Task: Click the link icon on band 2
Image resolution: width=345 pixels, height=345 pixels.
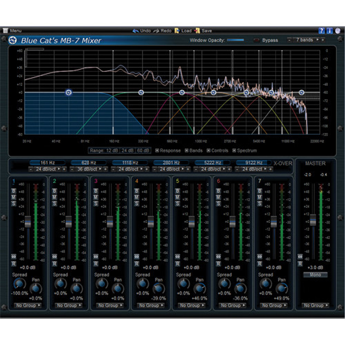Action: click(54, 256)
